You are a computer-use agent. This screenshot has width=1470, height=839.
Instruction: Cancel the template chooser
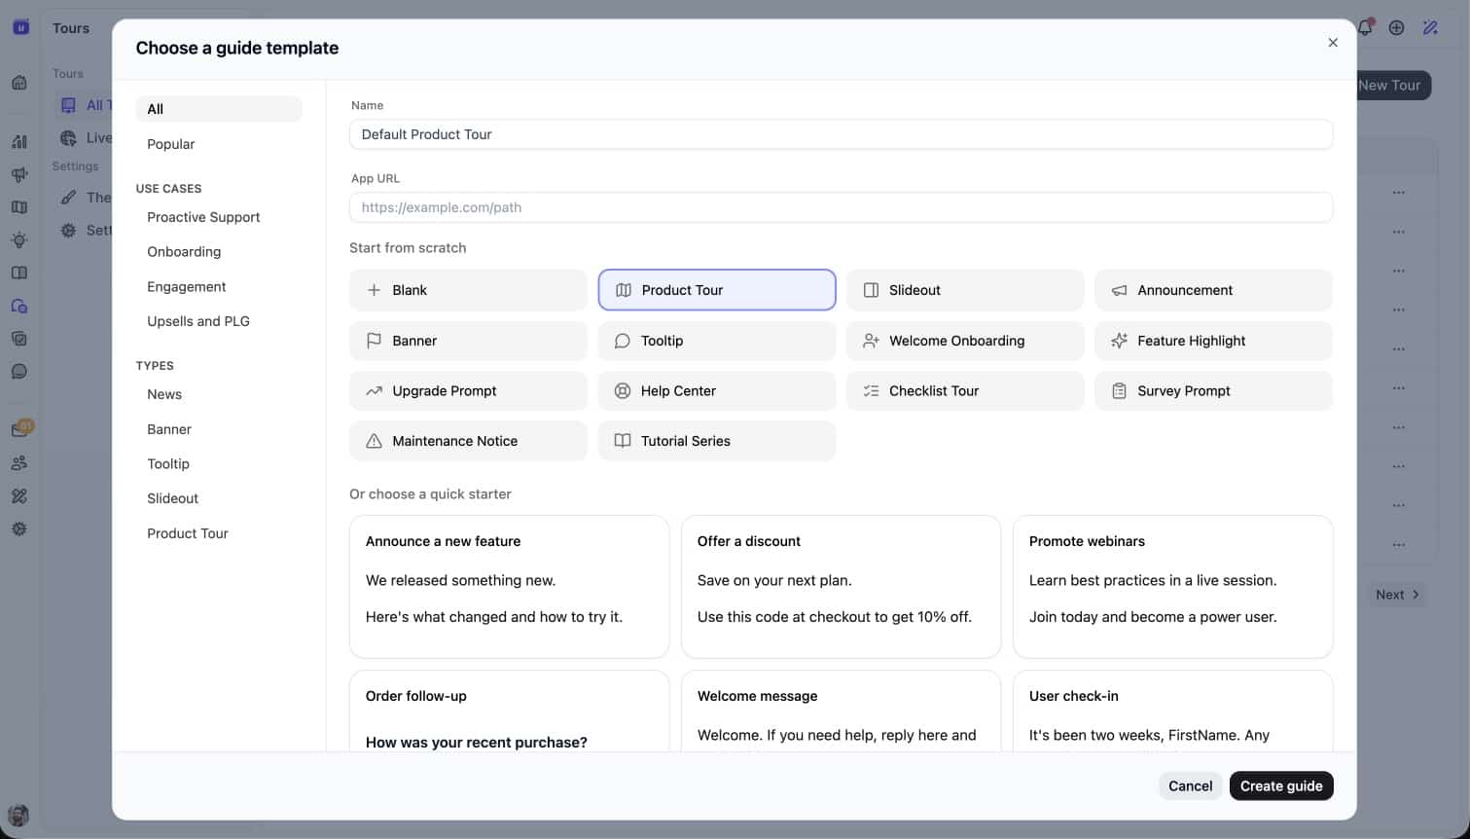[x=1189, y=785]
